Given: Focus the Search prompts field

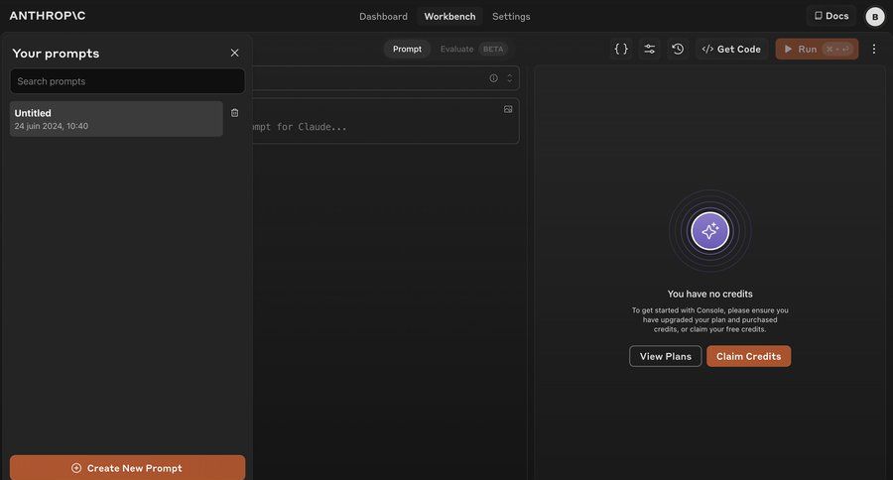Looking at the screenshot, I should point(128,81).
